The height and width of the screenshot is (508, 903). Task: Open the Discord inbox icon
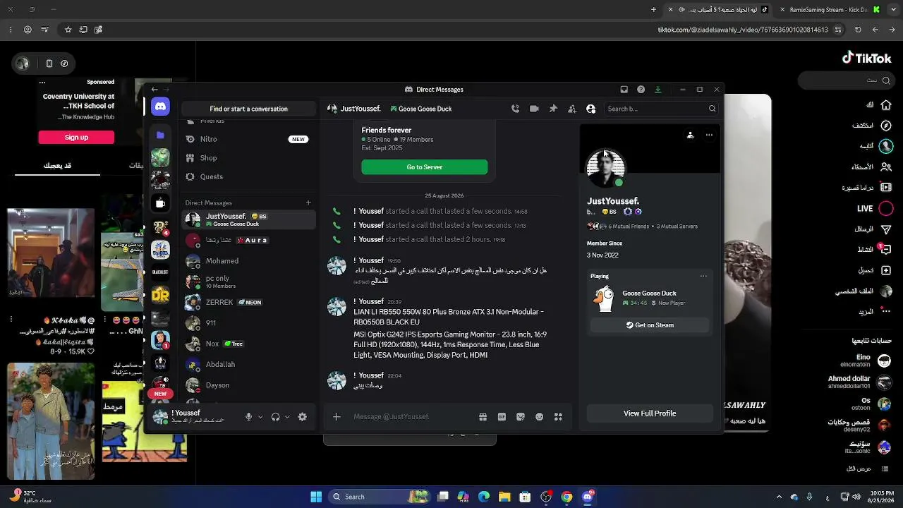coord(624,90)
